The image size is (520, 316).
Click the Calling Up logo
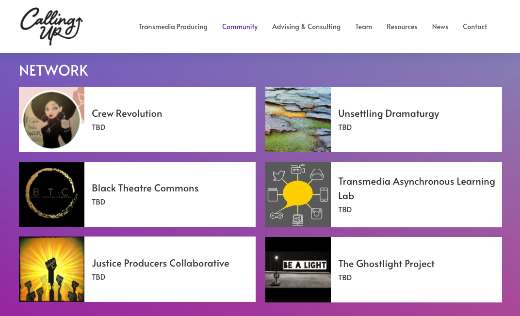51,26
